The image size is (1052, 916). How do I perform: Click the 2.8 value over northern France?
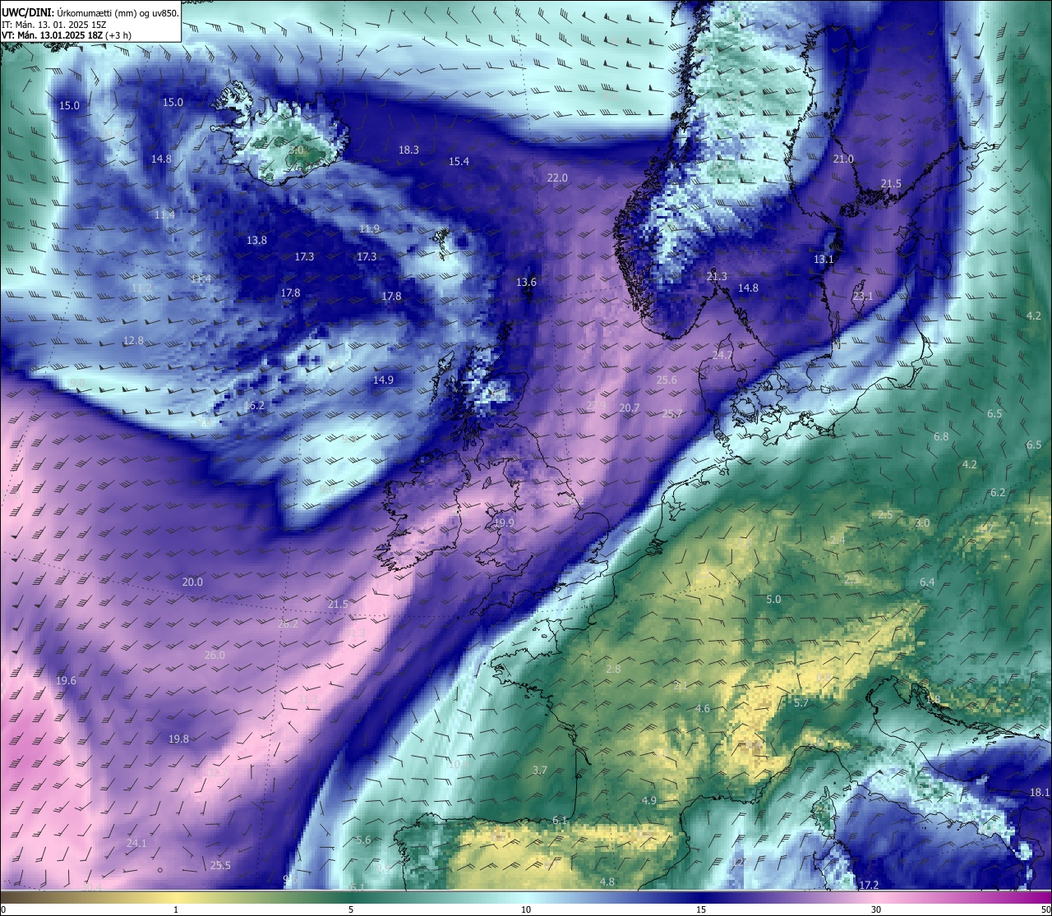point(613,669)
